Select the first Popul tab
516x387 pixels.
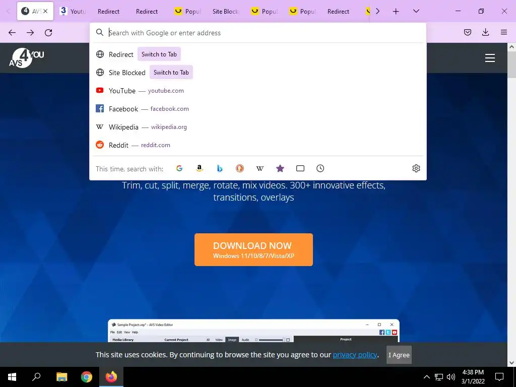click(187, 12)
